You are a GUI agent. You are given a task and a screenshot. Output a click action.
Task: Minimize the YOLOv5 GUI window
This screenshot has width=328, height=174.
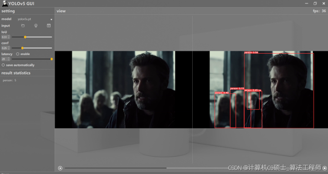(307, 4)
